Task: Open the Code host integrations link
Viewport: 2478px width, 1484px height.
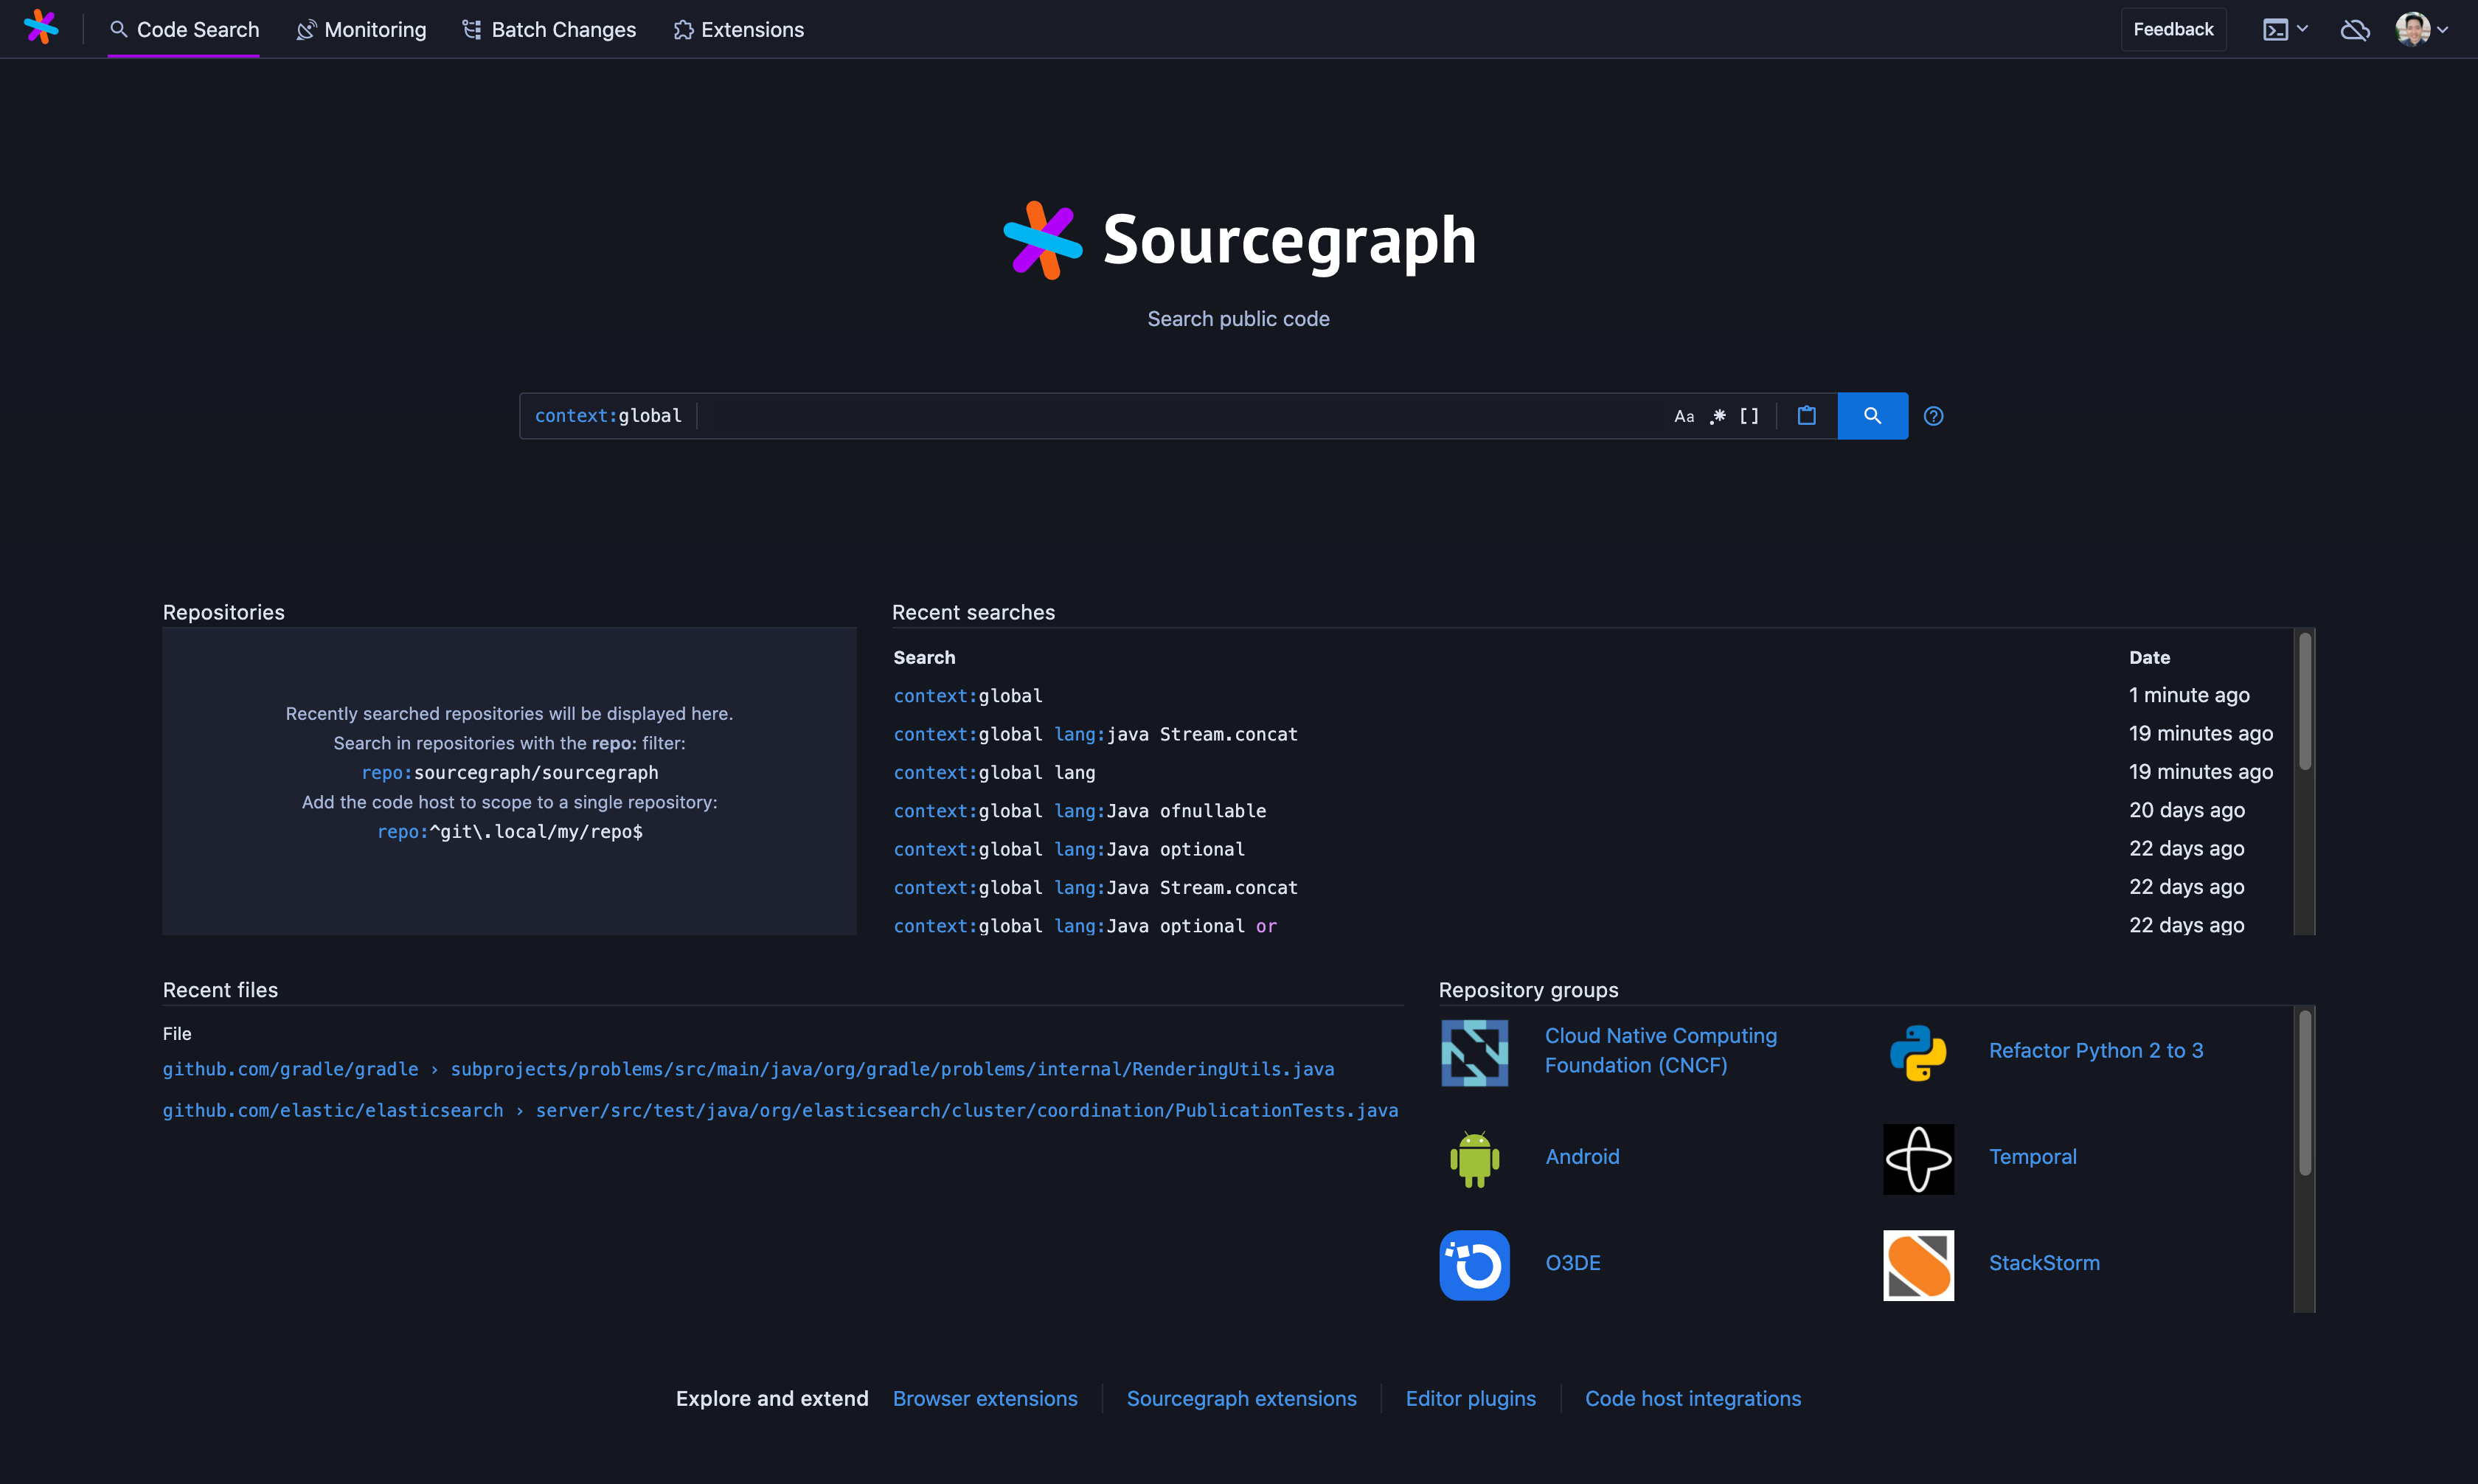Action: point(1693,1398)
